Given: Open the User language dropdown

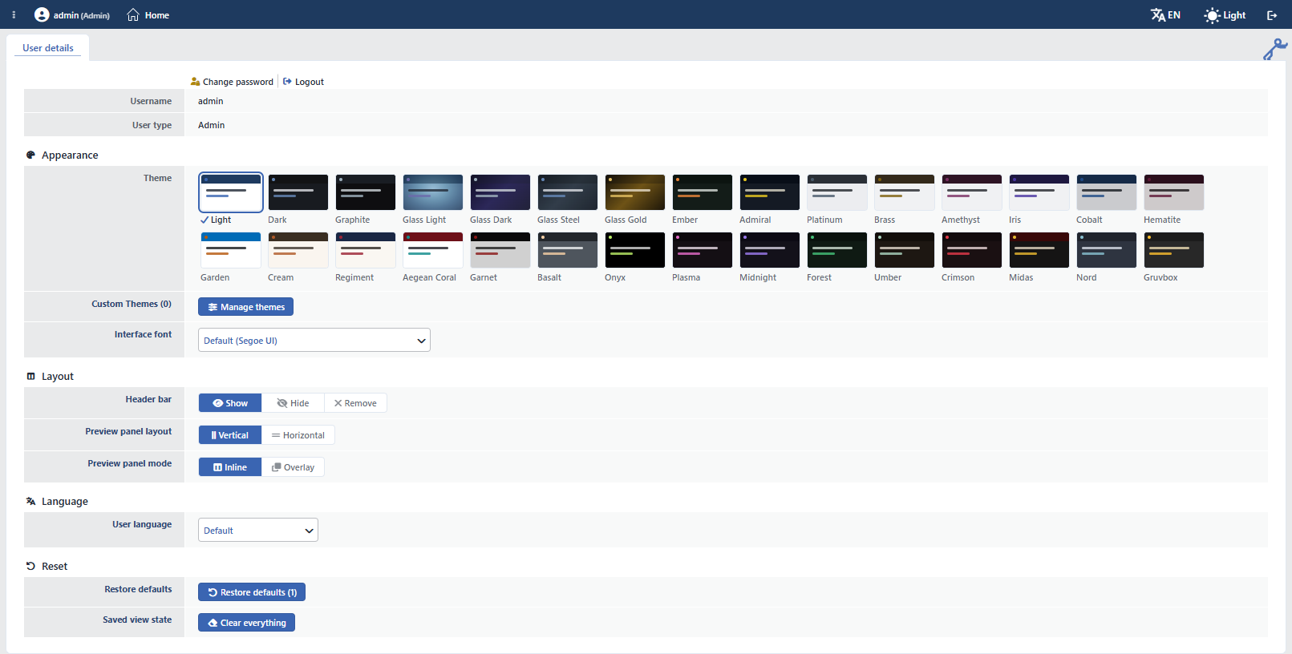Looking at the screenshot, I should tap(258, 530).
